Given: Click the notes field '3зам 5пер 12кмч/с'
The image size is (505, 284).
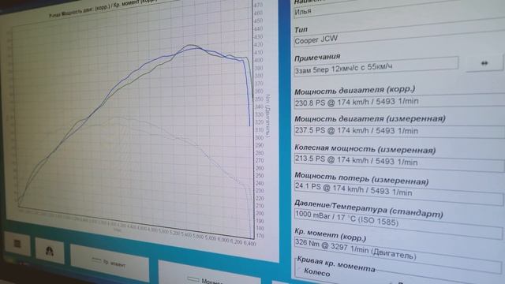Looking at the screenshot, I should [376, 66].
